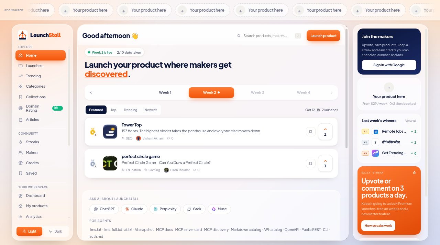Click View all last week's winners
Image resolution: width=440 pixels, height=245 pixels.
[x=410, y=121]
